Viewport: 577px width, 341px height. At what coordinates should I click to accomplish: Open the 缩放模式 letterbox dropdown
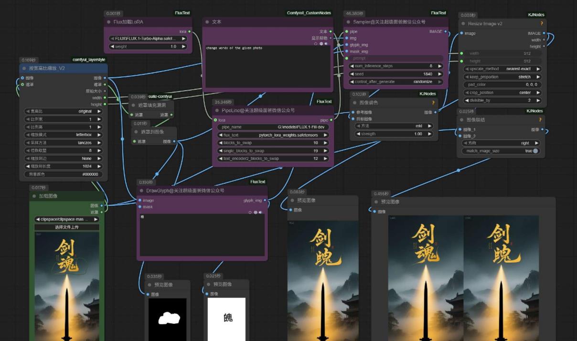(x=64, y=135)
